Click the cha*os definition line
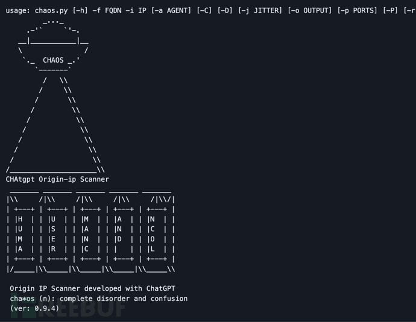The height and width of the screenshot is (322, 416). [x=98, y=299]
